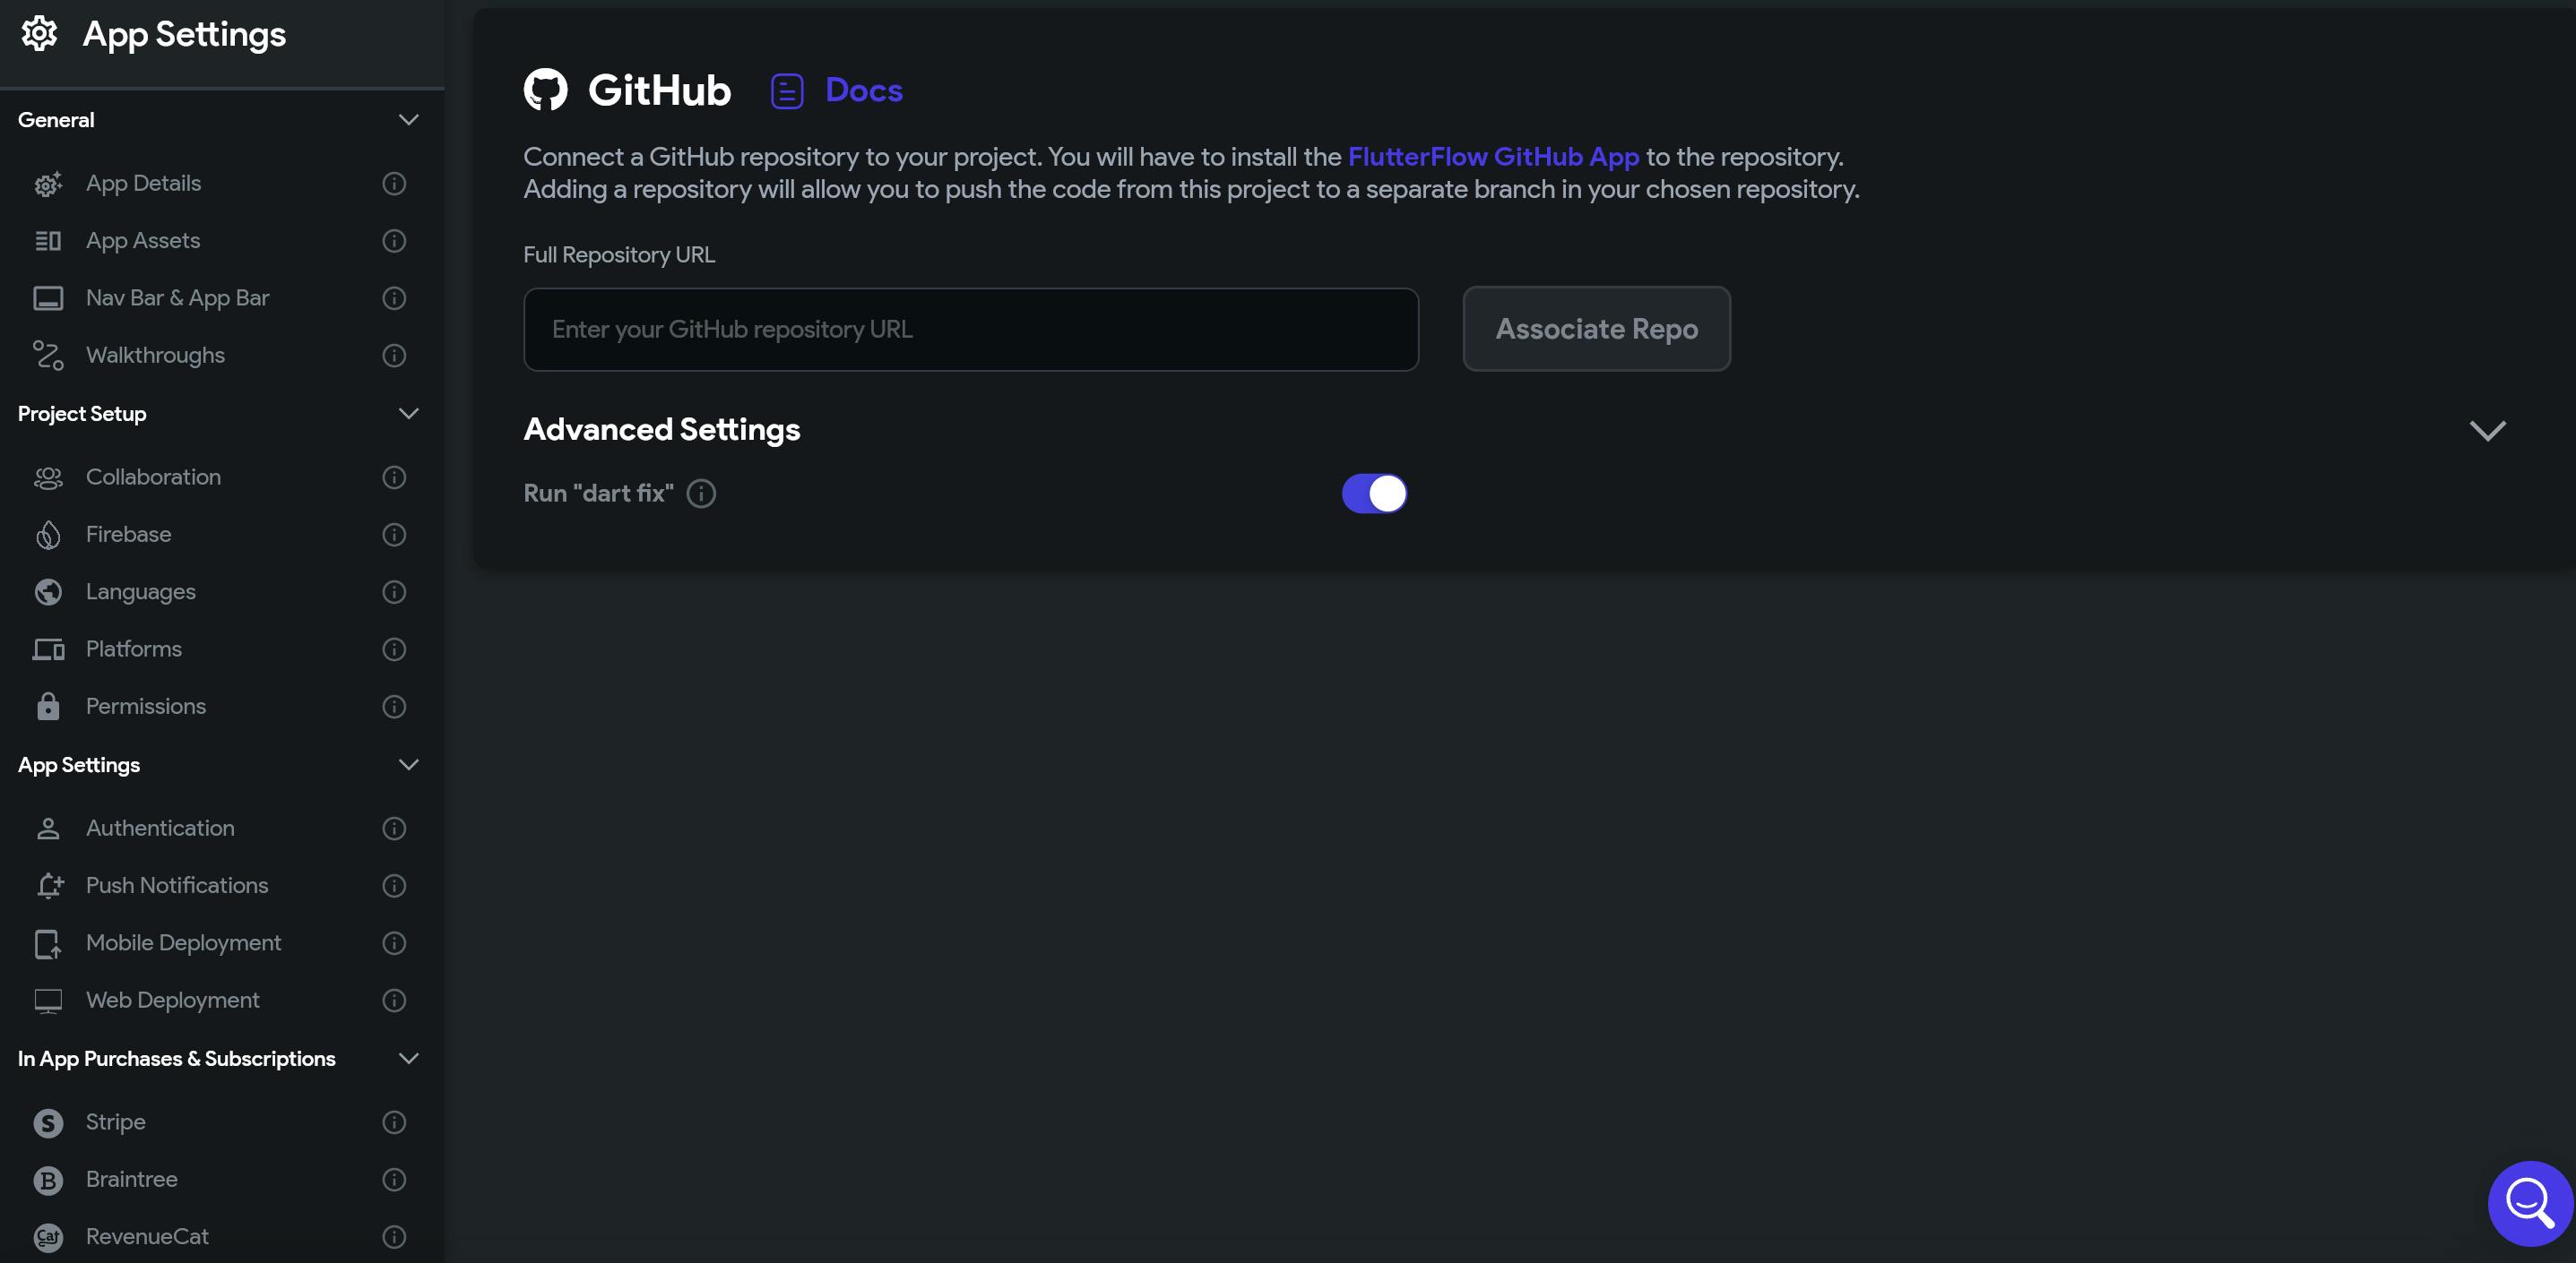Screen dimensions: 2576x1263
Task: Click the info icon next to Collaboration
Action: click(x=394, y=477)
